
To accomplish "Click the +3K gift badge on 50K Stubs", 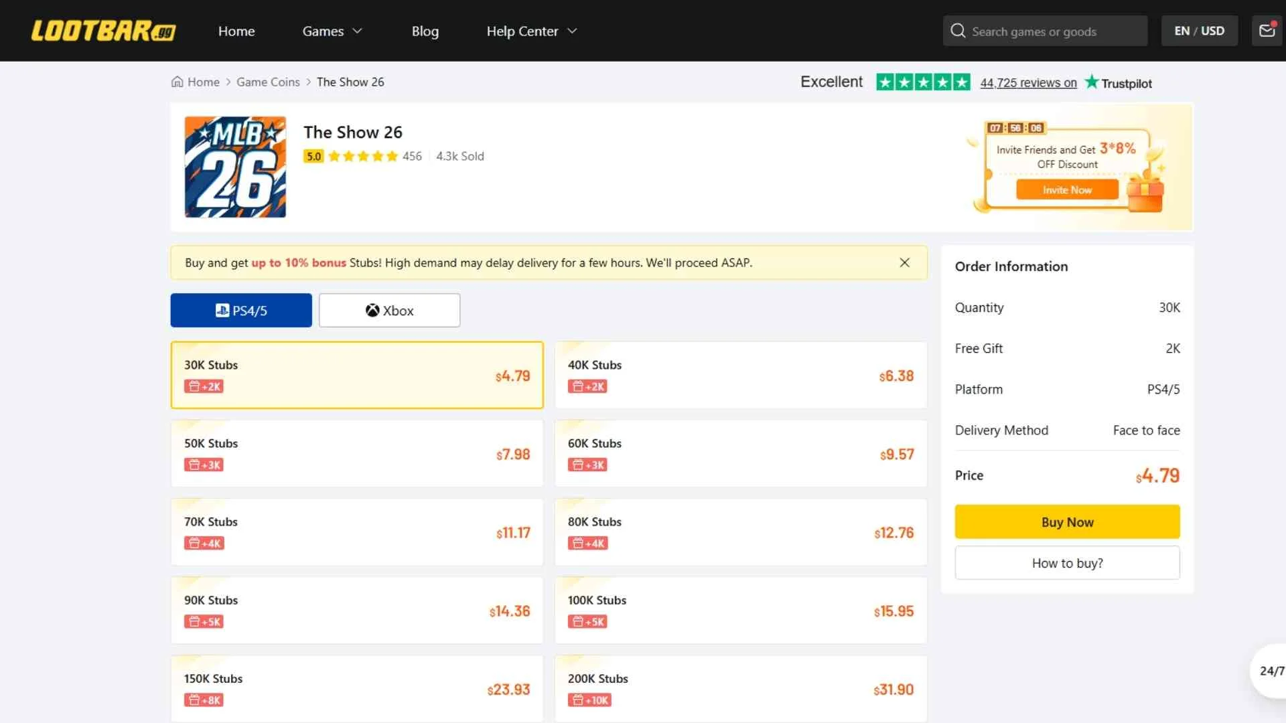I will [x=204, y=465].
